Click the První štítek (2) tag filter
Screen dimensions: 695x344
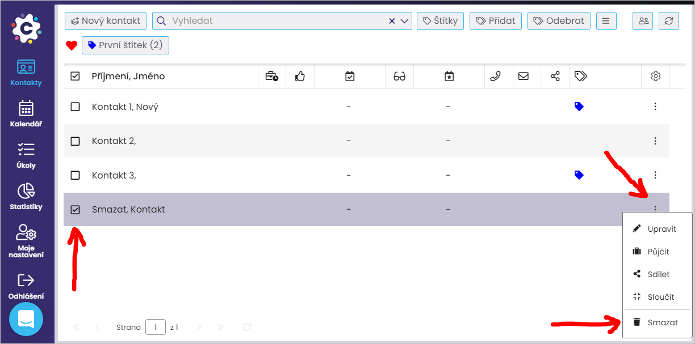click(x=125, y=45)
